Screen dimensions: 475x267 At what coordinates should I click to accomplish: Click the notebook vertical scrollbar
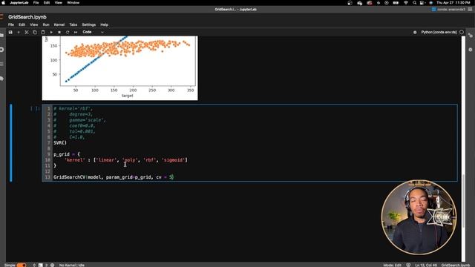pyautogui.click(x=463, y=200)
